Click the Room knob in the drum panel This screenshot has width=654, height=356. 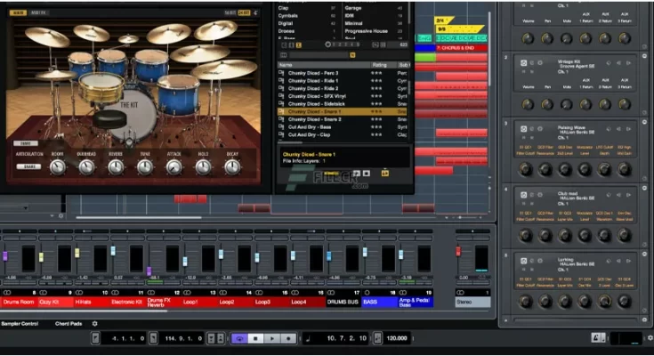pos(58,166)
